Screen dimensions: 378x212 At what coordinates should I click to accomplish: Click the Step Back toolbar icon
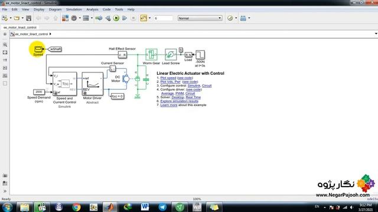click(107, 18)
